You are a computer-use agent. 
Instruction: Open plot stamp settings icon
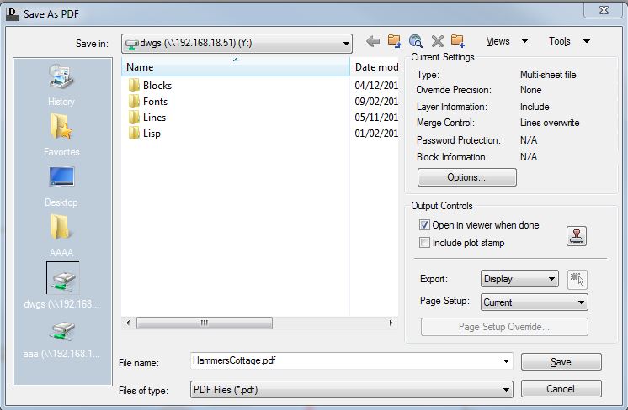(577, 236)
